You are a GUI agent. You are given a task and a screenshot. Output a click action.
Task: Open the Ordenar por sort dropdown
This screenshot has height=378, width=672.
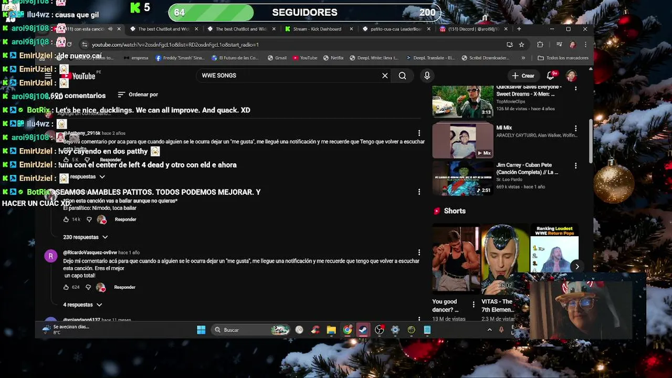click(138, 94)
